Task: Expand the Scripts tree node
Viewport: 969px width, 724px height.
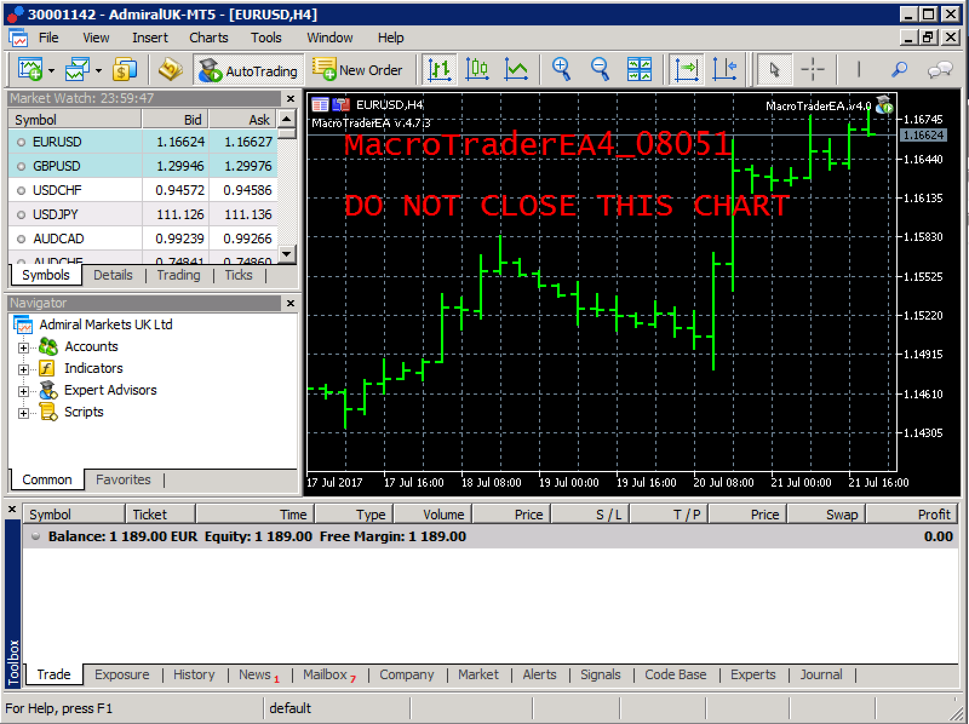Action: point(23,413)
